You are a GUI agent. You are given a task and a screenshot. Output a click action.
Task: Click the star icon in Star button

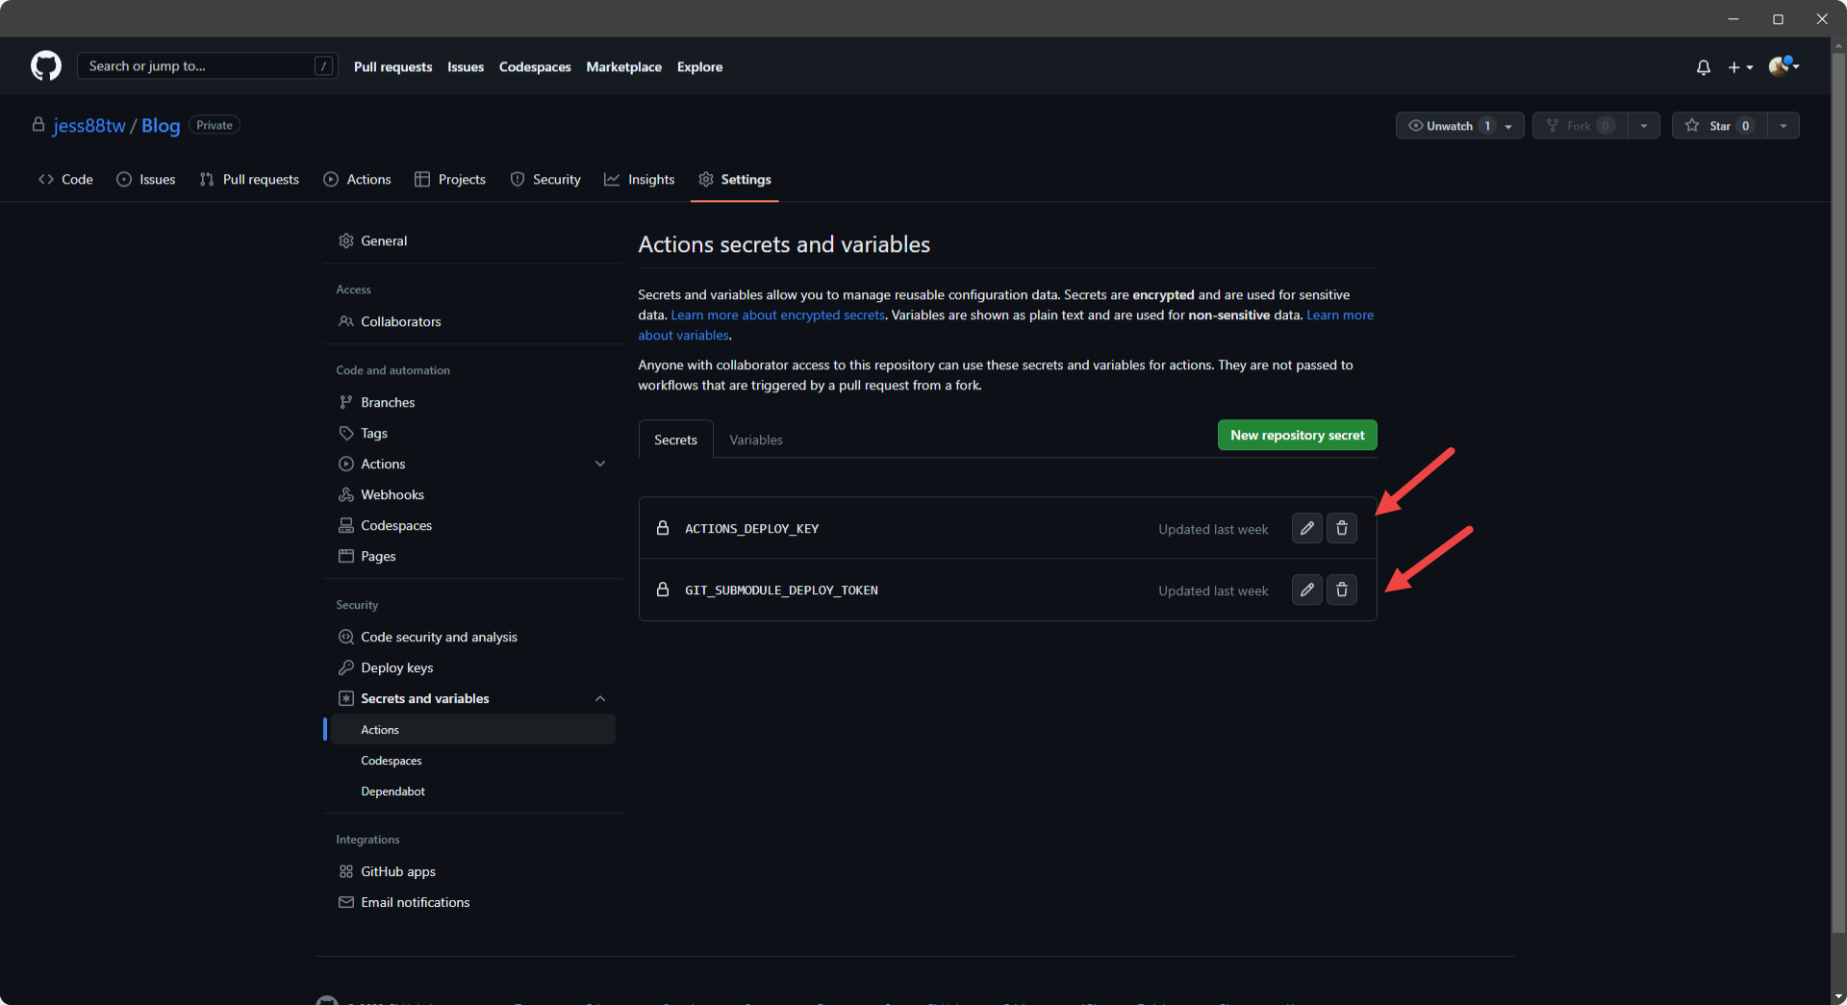pos(1692,126)
